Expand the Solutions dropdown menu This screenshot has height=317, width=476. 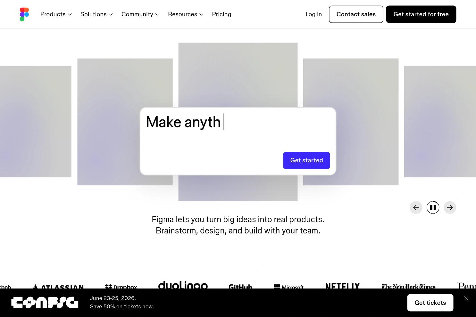(x=96, y=14)
